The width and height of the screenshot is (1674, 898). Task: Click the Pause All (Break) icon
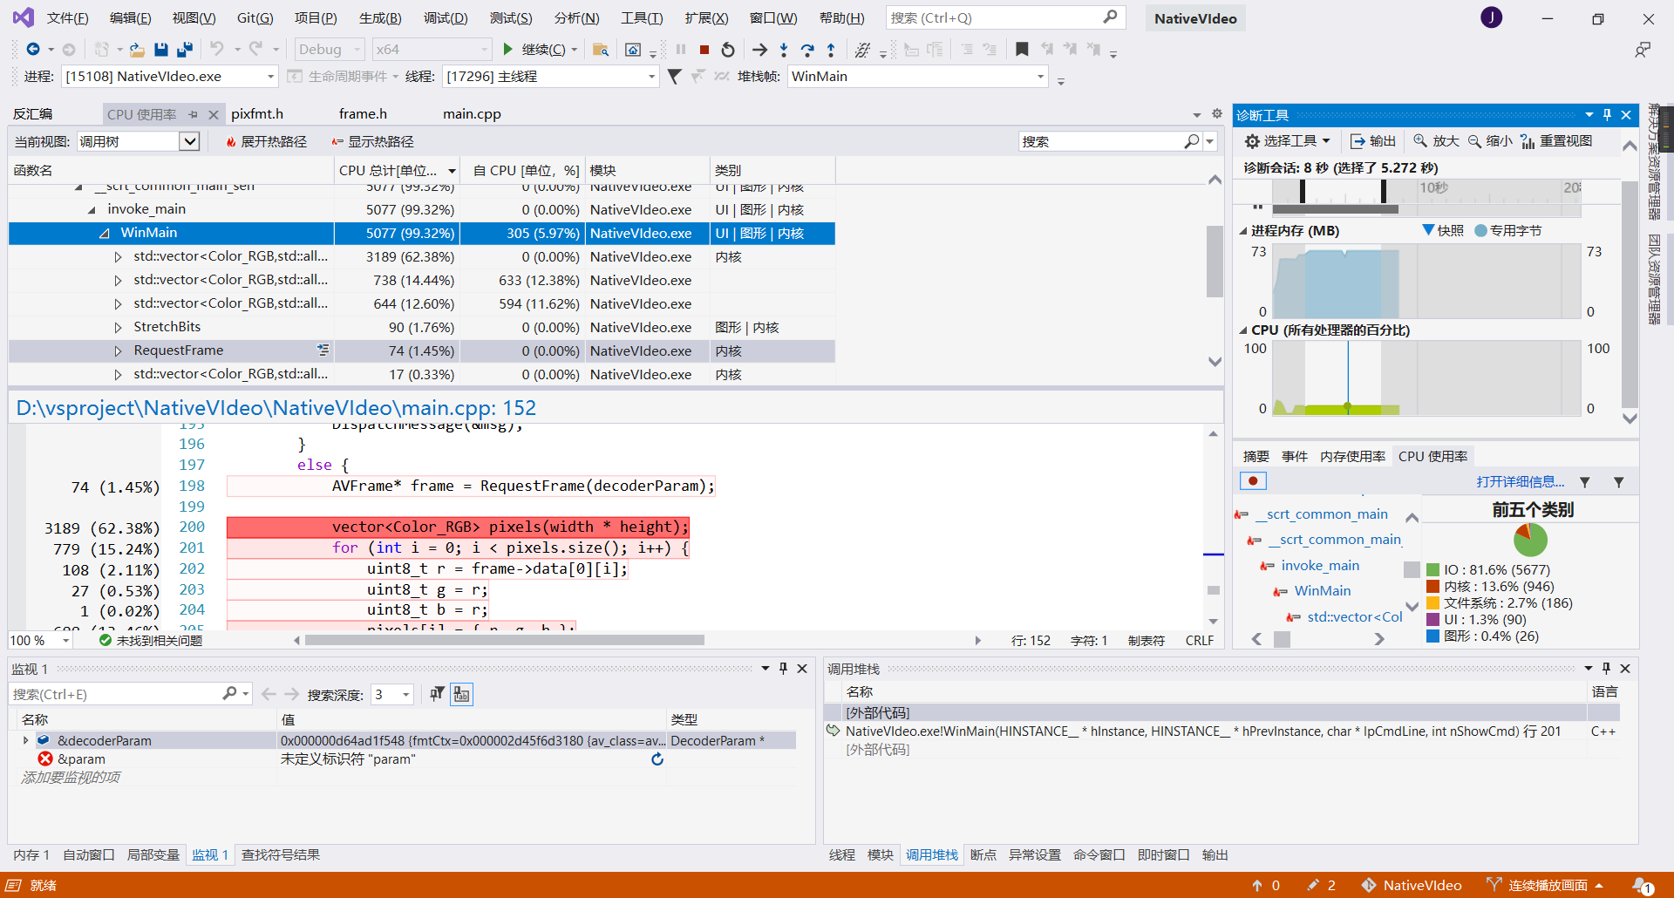(681, 50)
